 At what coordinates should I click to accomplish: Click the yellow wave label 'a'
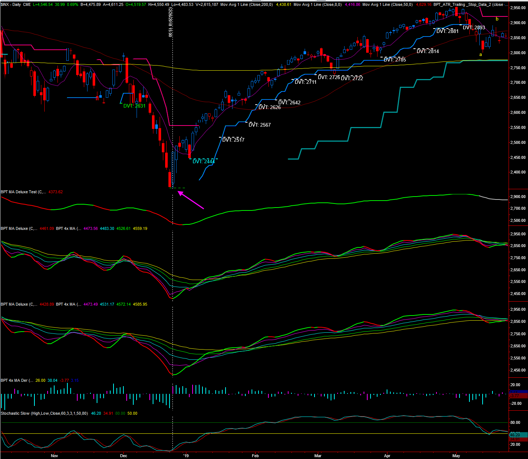tap(481, 55)
